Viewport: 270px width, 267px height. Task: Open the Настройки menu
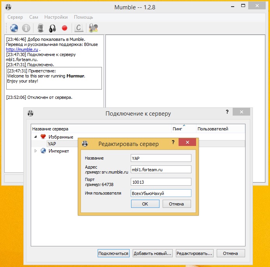pos(56,17)
